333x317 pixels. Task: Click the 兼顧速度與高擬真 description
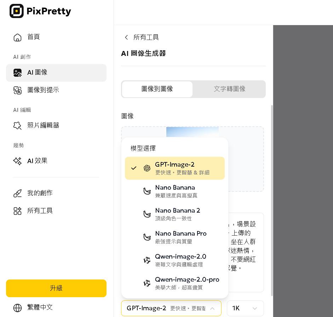176,195
